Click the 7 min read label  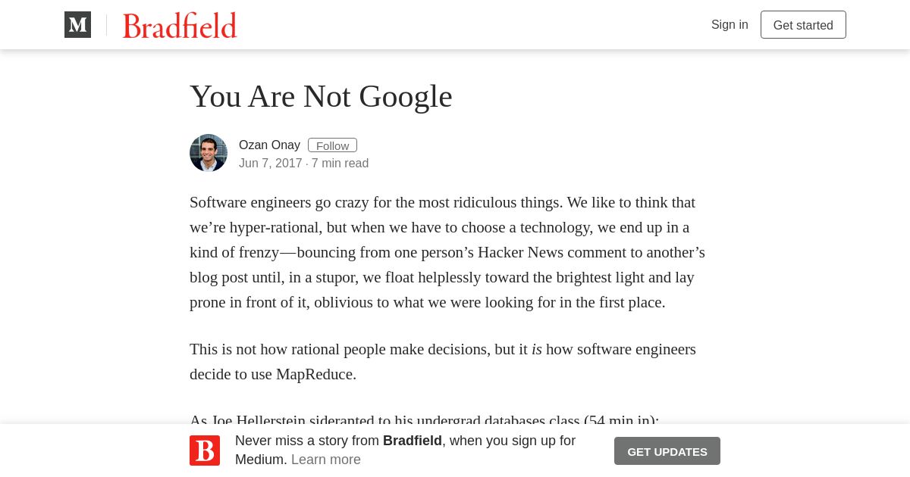point(340,163)
